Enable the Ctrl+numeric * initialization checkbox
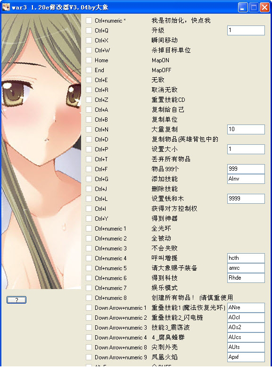272x381 pixels. point(89,20)
